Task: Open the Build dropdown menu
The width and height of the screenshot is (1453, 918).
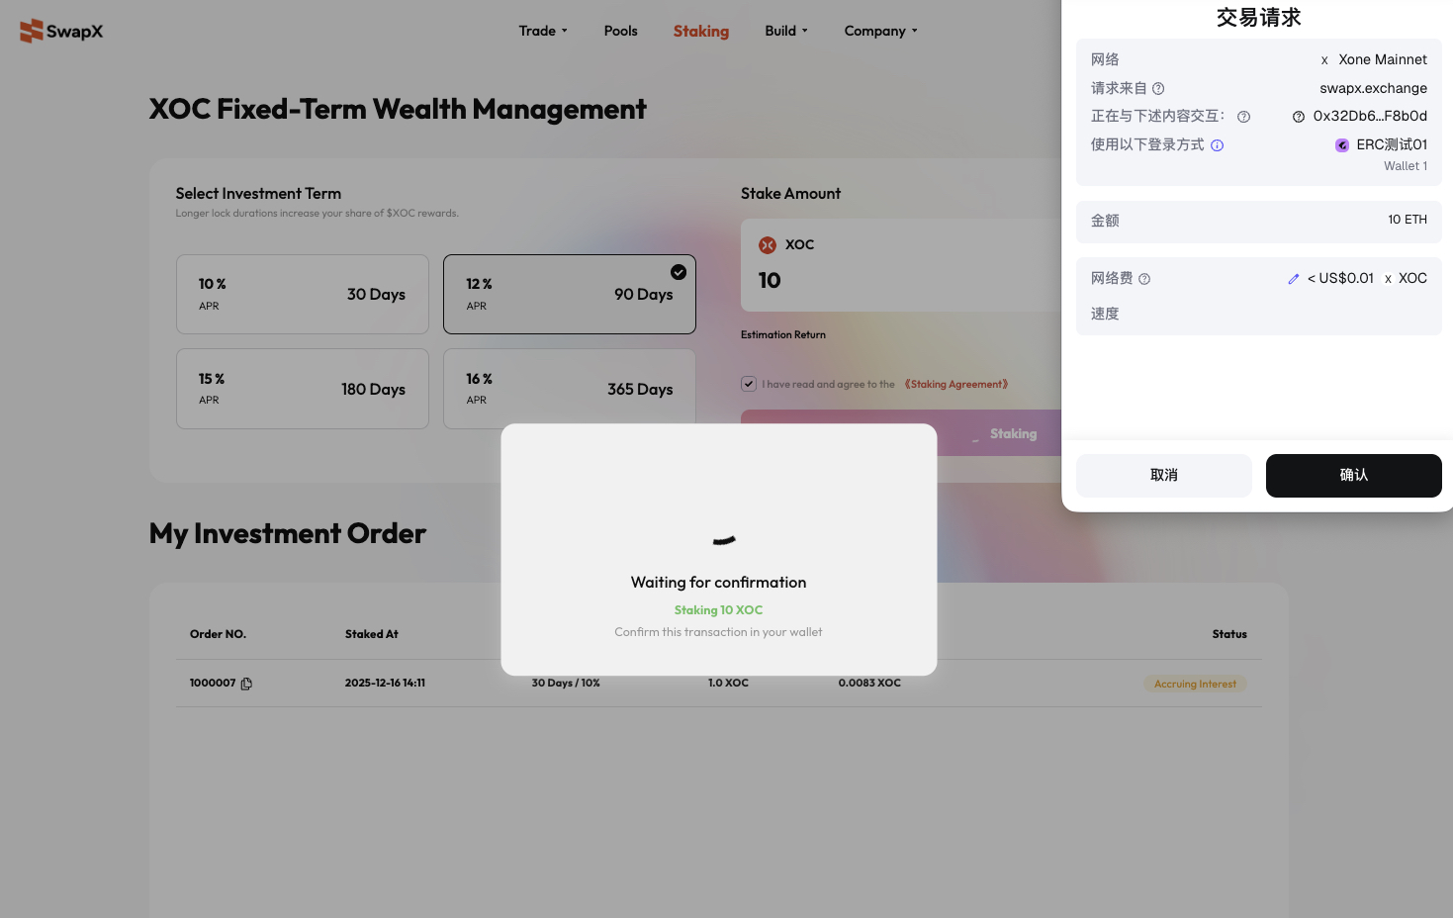Action: click(x=786, y=31)
